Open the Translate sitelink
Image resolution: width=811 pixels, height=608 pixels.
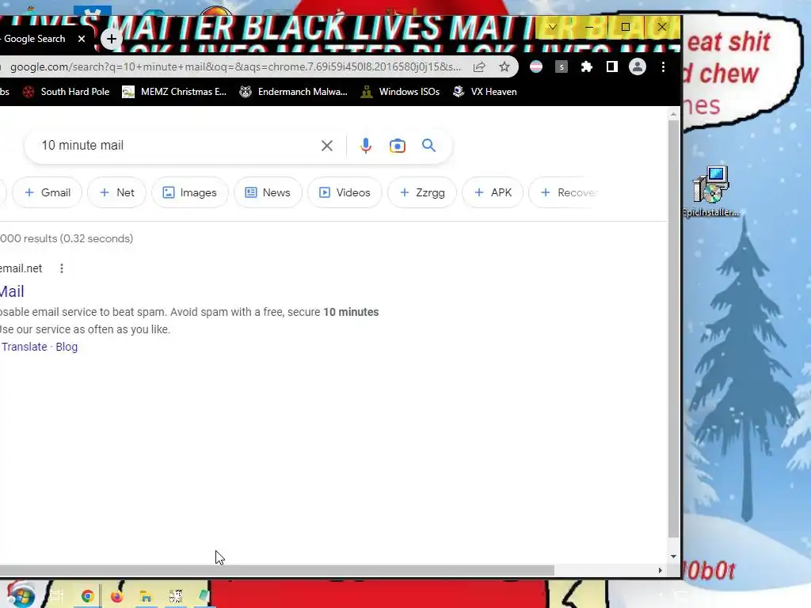pyautogui.click(x=25, y=347)
